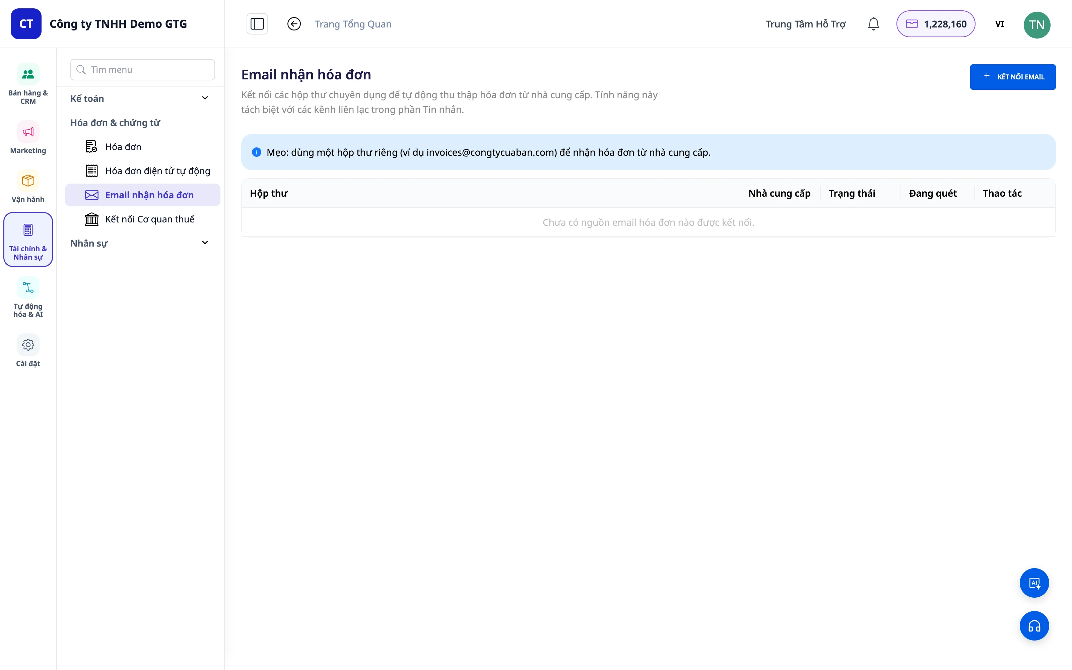This screenshot has height=670, width=1072.
Task: Toggle the sidebar panel icon
Action: [257, 24]
